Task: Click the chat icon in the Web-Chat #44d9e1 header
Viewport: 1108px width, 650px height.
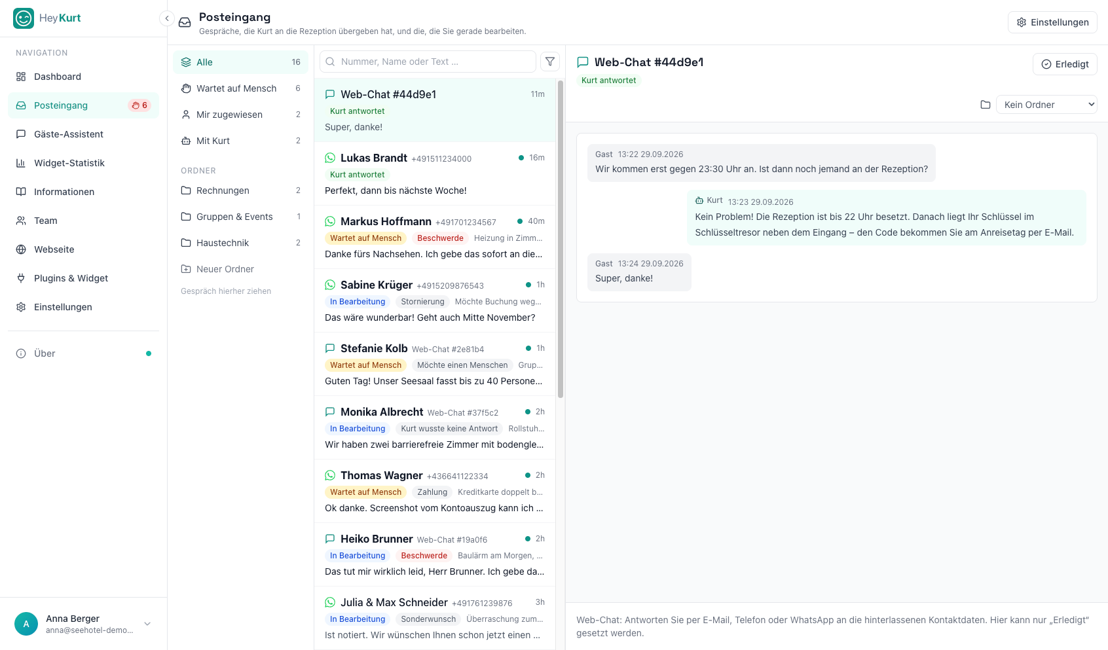Action: pyautogui.click(x=583, y=62)
